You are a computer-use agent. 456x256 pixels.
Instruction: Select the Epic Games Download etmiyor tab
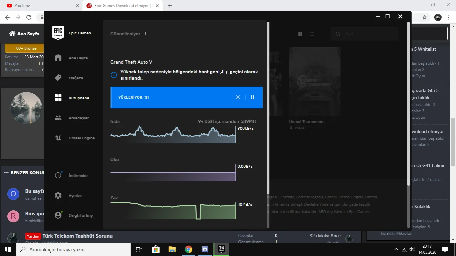coord(123,6)
